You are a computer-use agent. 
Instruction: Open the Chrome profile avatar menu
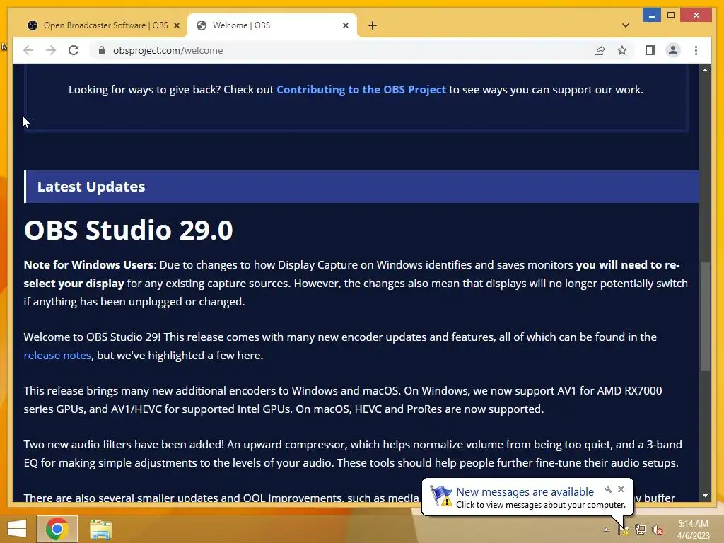point(673,50)
